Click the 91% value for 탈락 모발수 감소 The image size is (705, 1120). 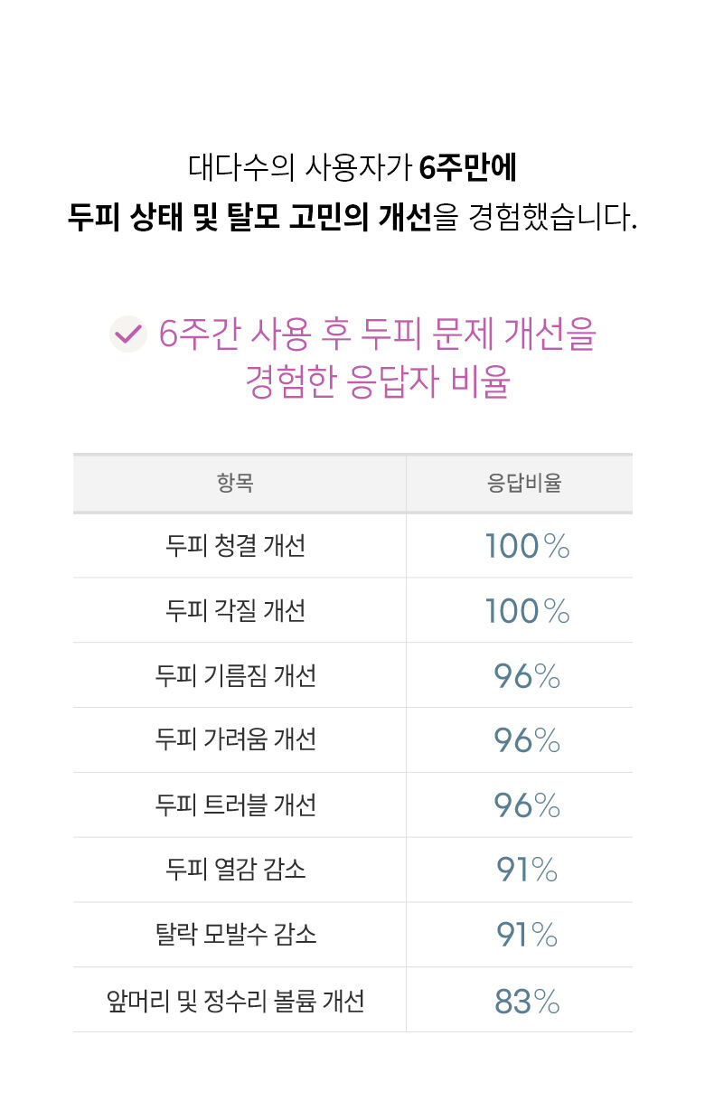tap(527, 935)
